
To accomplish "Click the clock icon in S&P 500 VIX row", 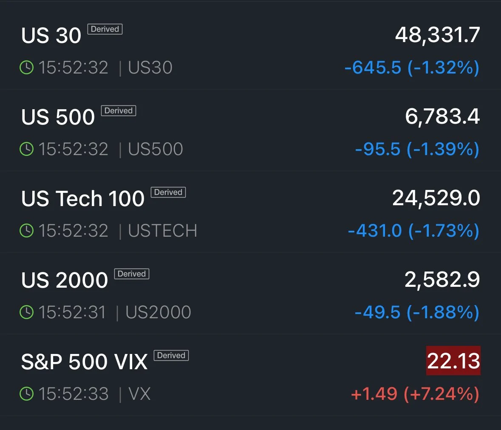I will coord(26,393).
